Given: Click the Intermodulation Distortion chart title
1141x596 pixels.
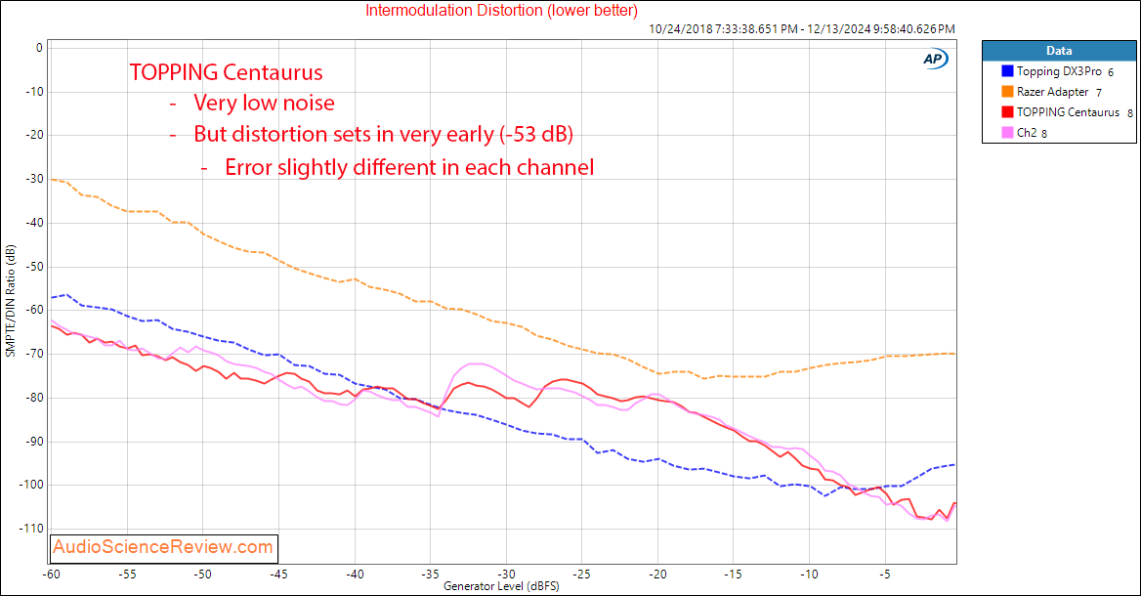Looking at the screenshot, I should [x=501, y=10].
